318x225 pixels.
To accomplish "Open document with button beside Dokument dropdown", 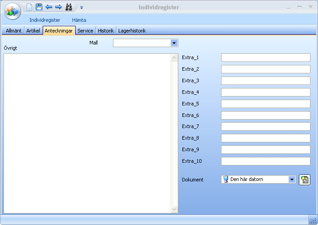I will (305, 180).
